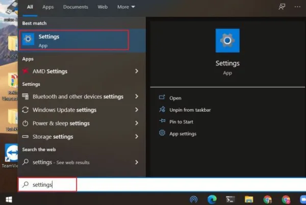Viewport: 306px width, 205px height.
Task: Switch to the Web search tab
Action: (x=103, y=7)
